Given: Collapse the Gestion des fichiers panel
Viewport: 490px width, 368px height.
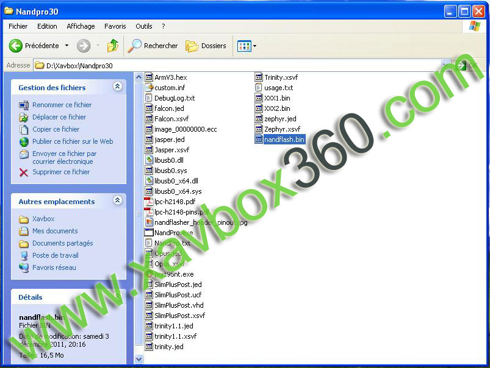Looking at the screenshot, I should 118,87.
